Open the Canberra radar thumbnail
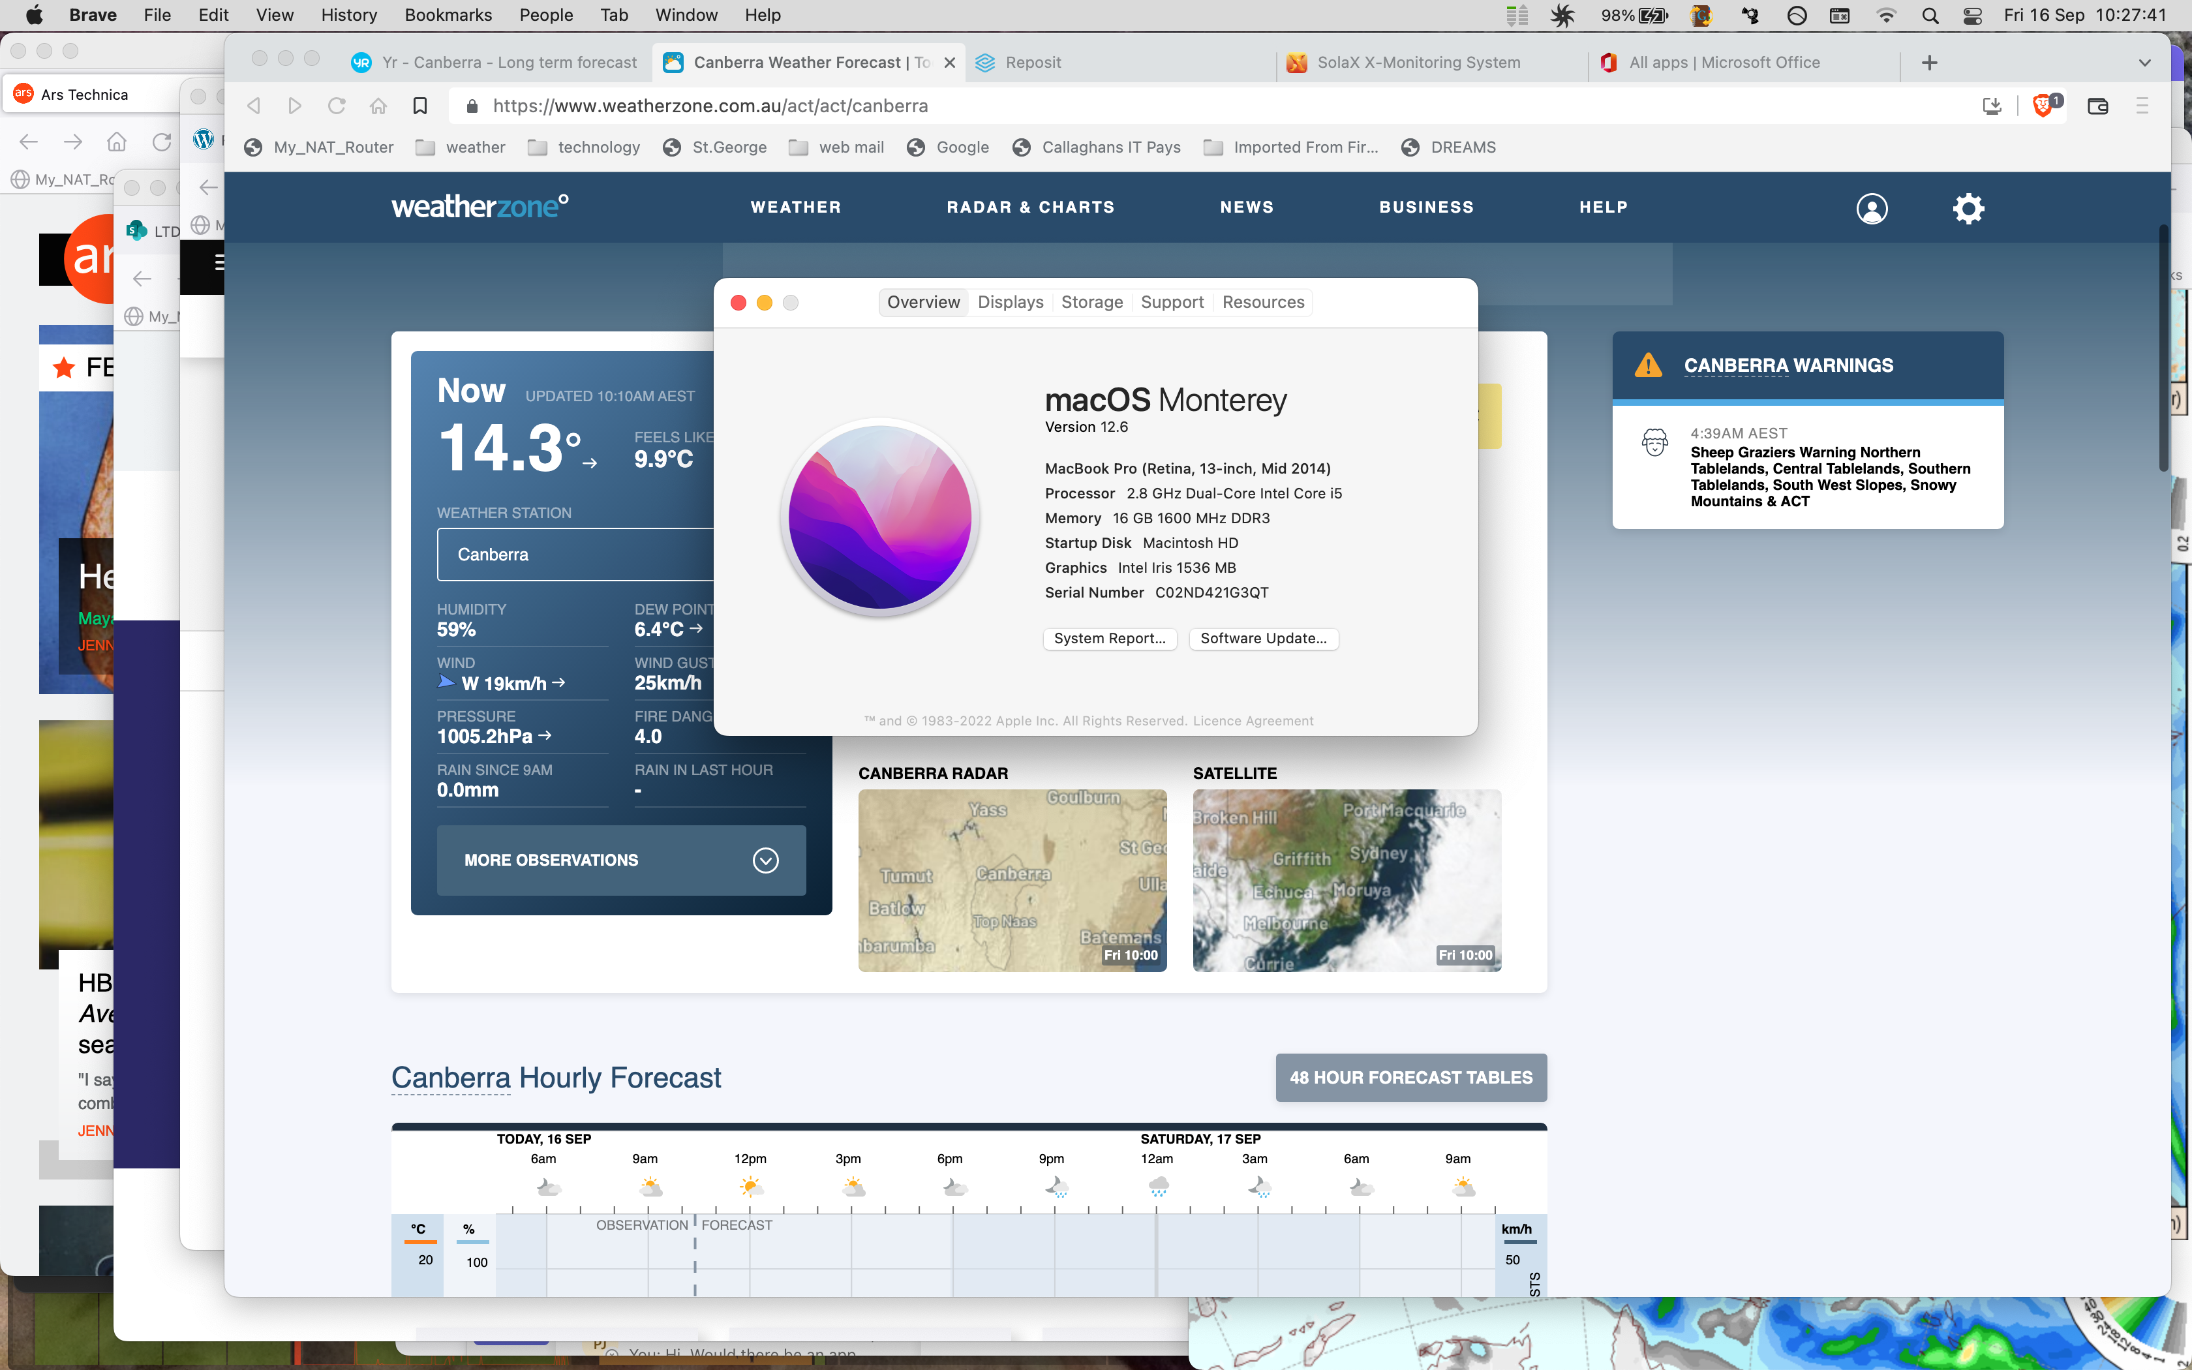The width and height of the screenshot is (2192, 1370). click(x=1012, y=880)
